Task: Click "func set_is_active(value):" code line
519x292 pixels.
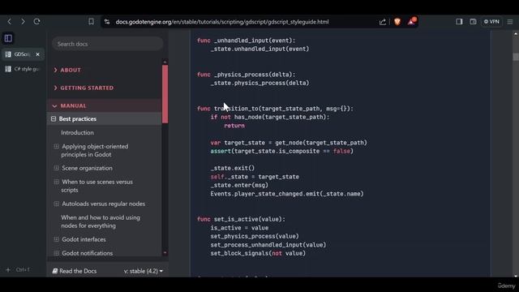Action: (x=241, y=219)
